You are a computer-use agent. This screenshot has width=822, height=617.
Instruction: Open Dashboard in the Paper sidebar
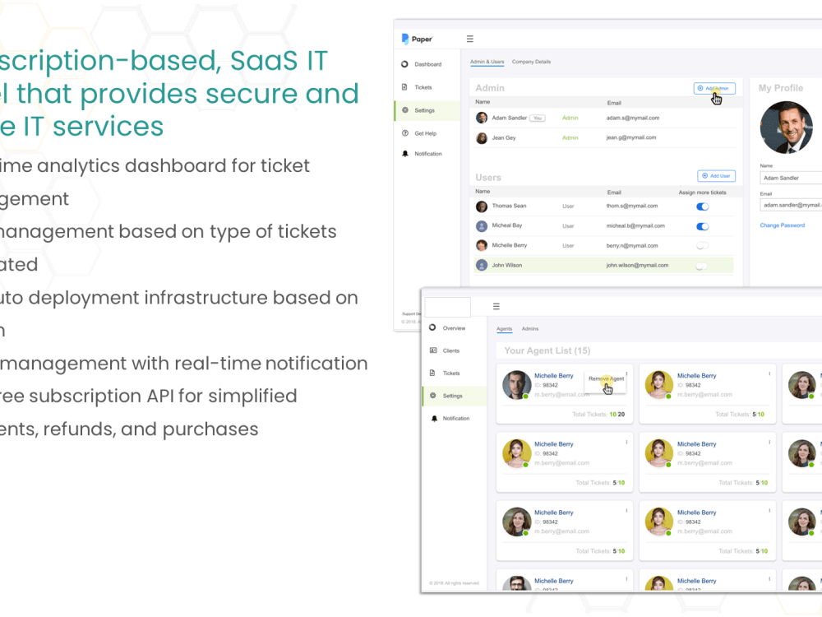coord(427,64)
